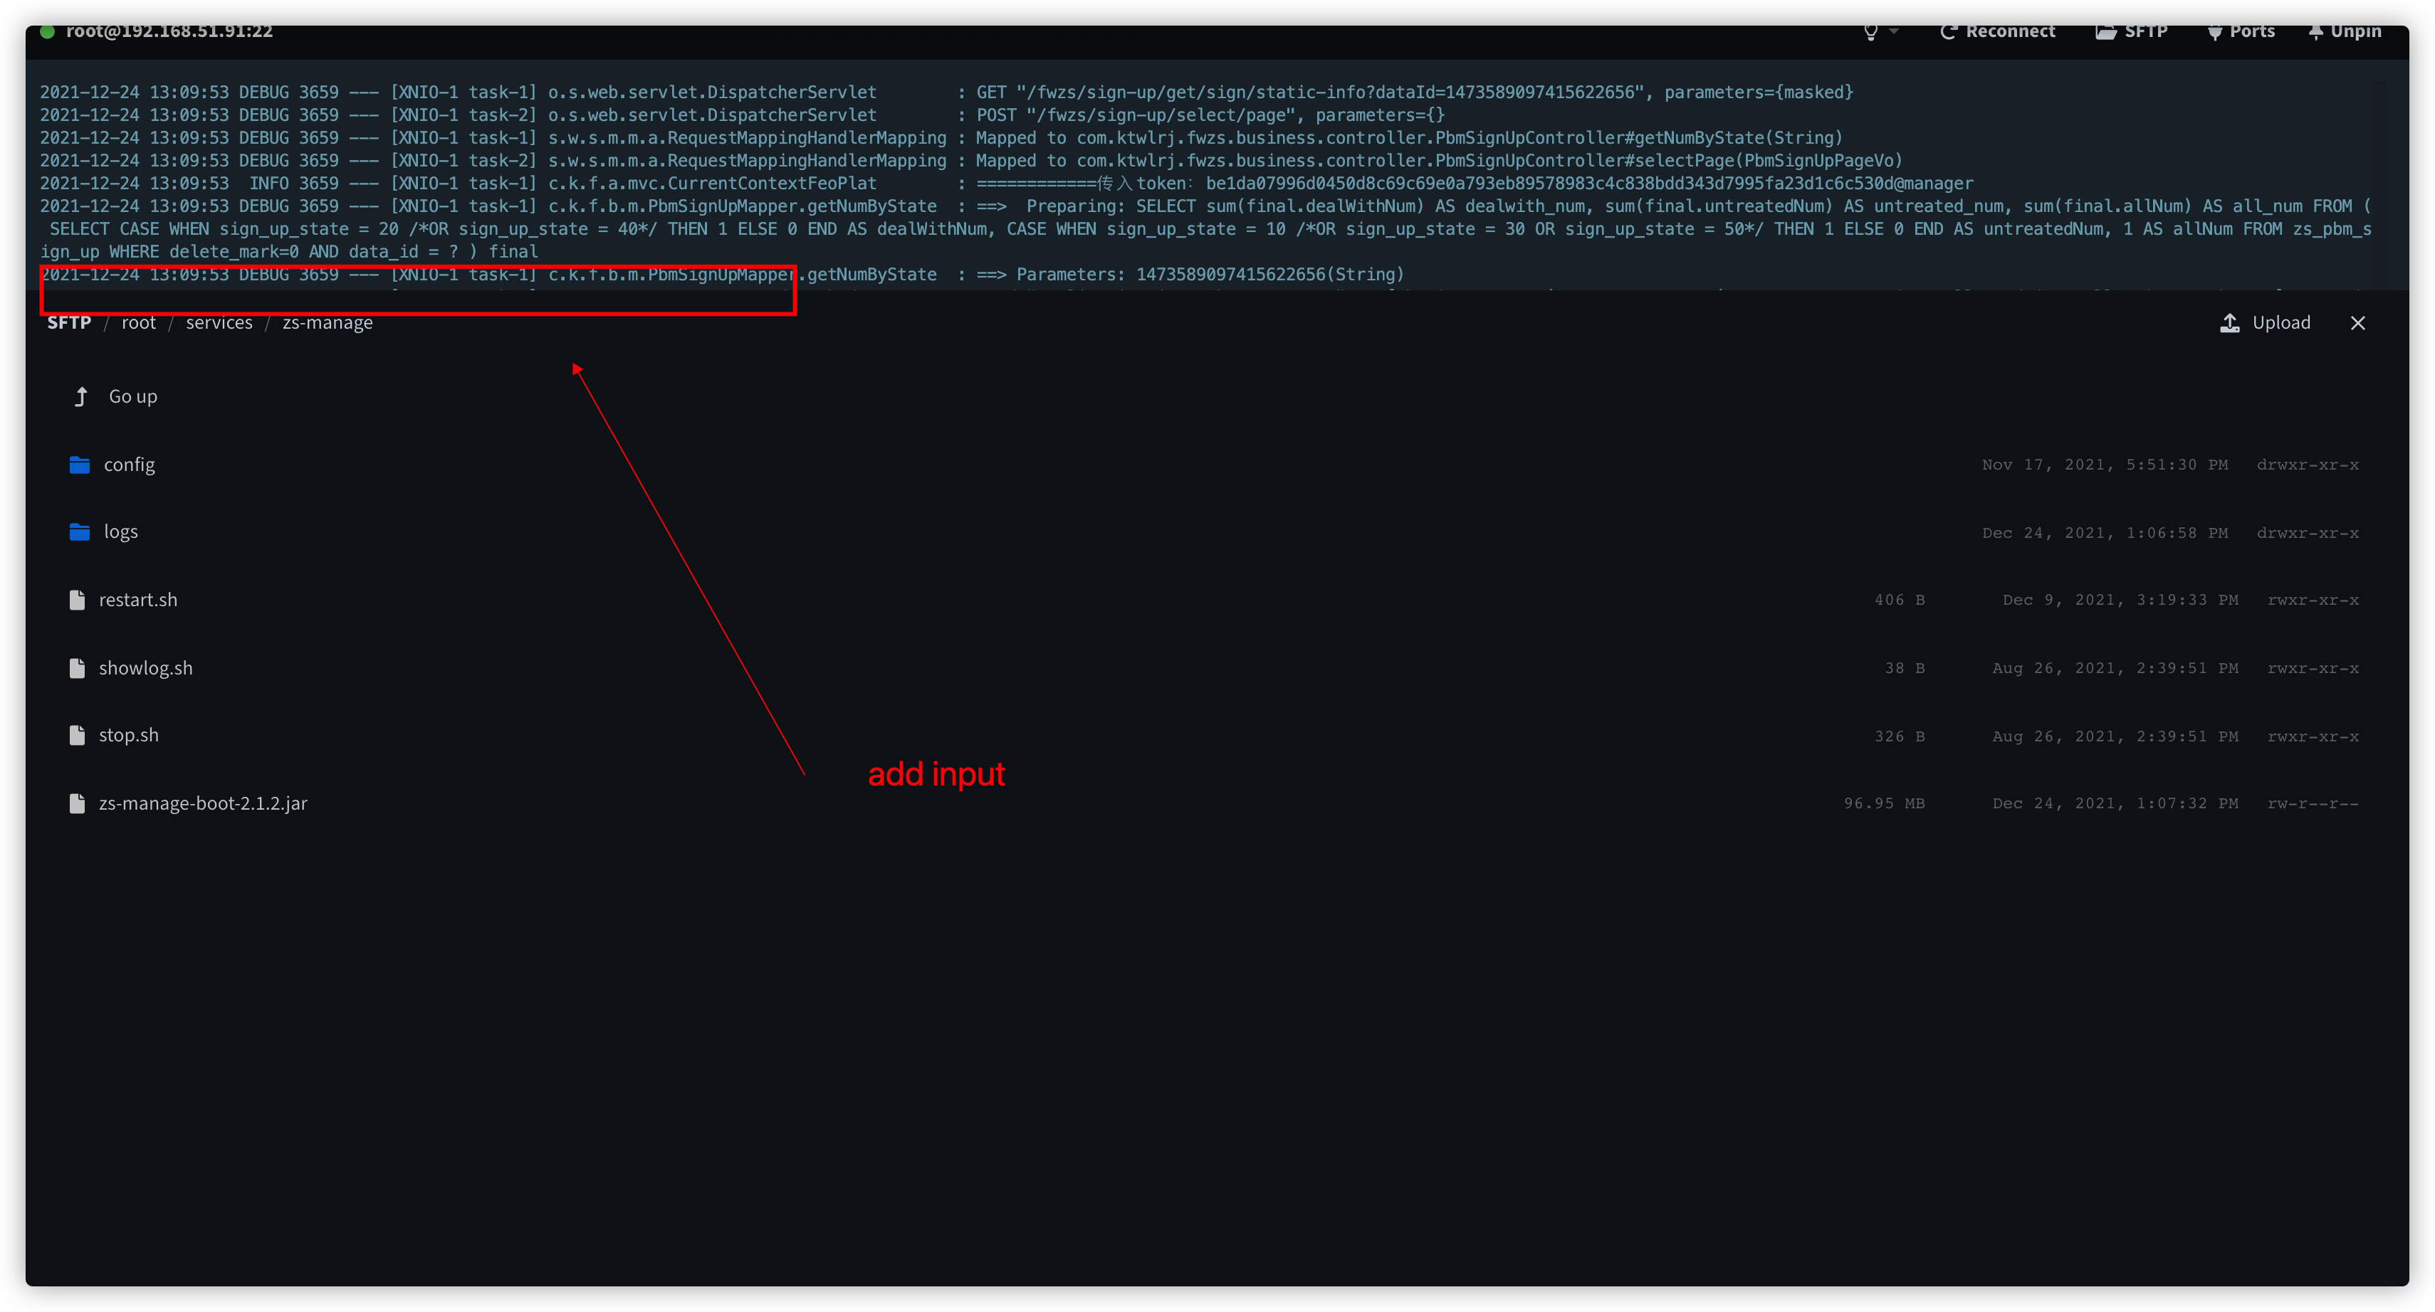This screenshot has height=1312, width=2435.
Task: Click the Ports plug icon
Action: tap(2216, 31)
